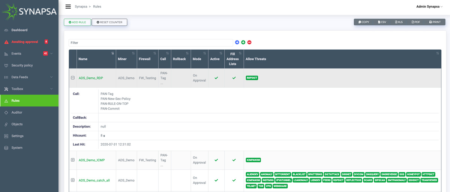Reset hitcount with trash icon
The image size is (450, 192).
(x=104, y=136)
